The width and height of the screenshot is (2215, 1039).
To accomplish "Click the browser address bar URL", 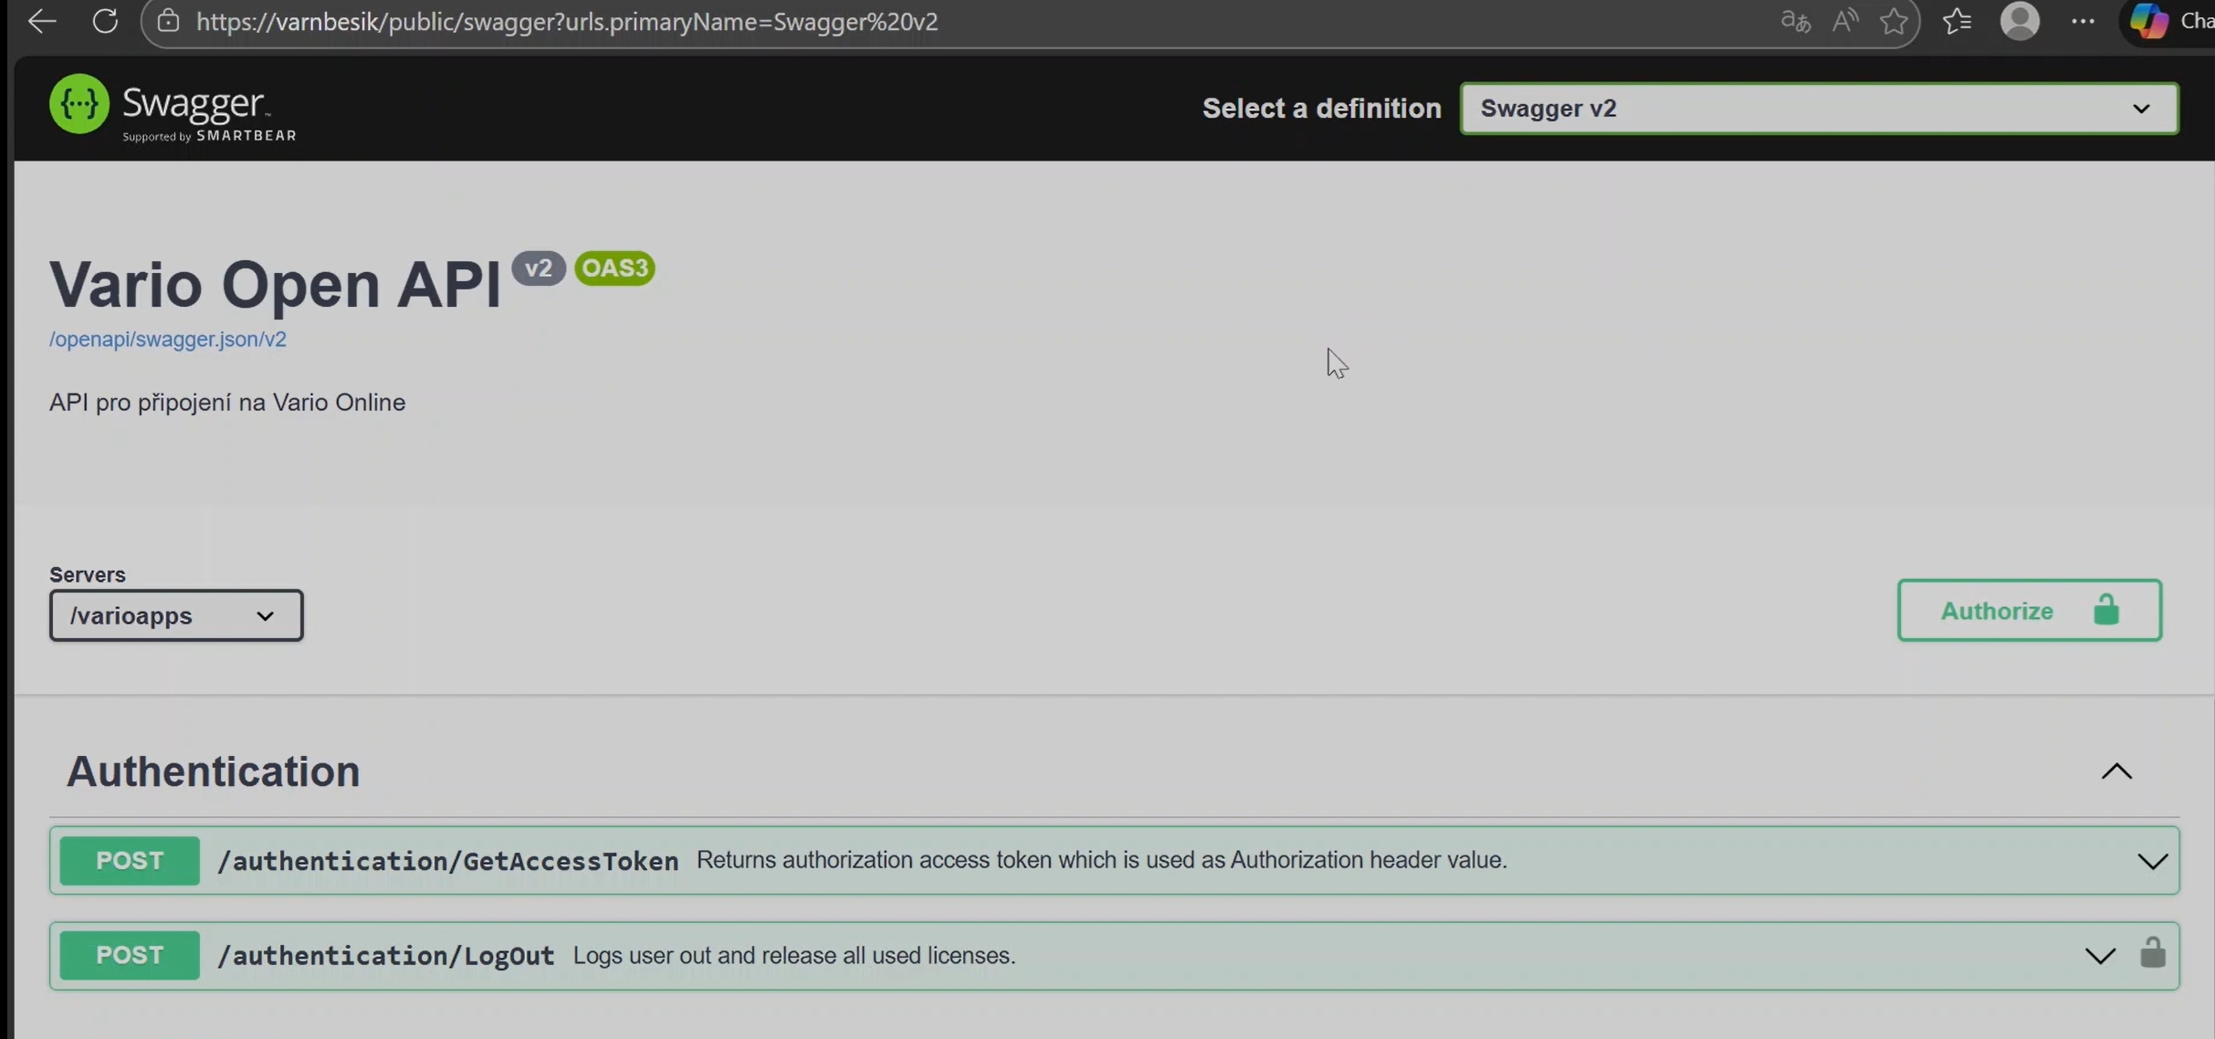I will (x=566, y=22).
